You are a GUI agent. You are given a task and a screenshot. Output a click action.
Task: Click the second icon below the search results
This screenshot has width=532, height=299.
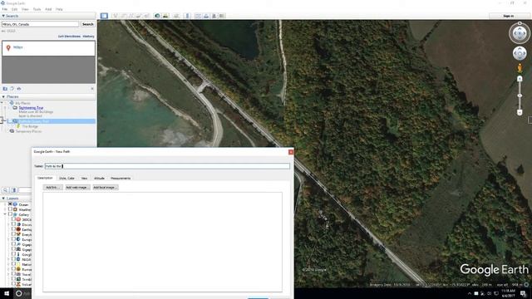(x=12, y=89)
